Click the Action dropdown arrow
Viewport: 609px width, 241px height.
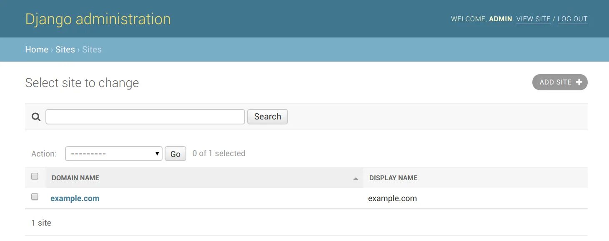(157, 154)
